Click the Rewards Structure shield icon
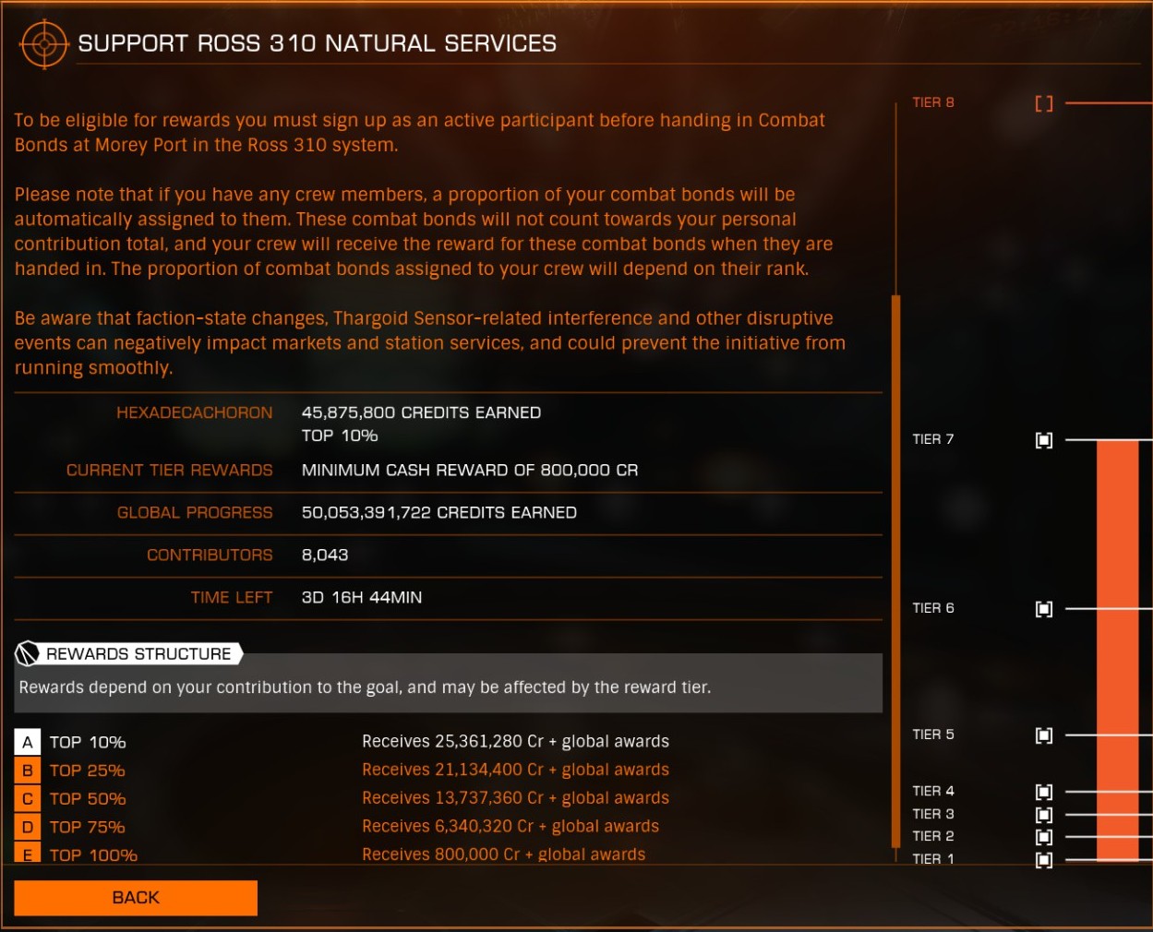This screenshot has height=932, width=1153. (x=27, y=653)
